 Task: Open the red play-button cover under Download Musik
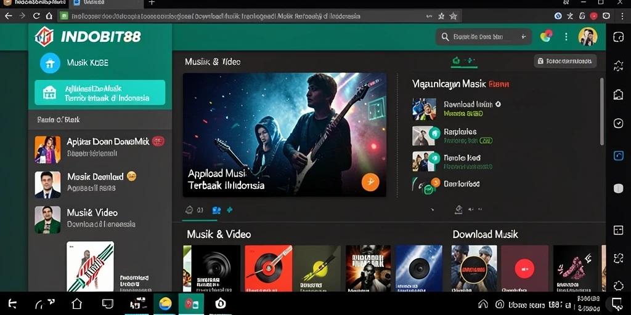click(x=525, y=268)
